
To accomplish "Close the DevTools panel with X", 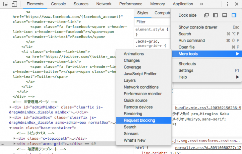I will 237,4.
